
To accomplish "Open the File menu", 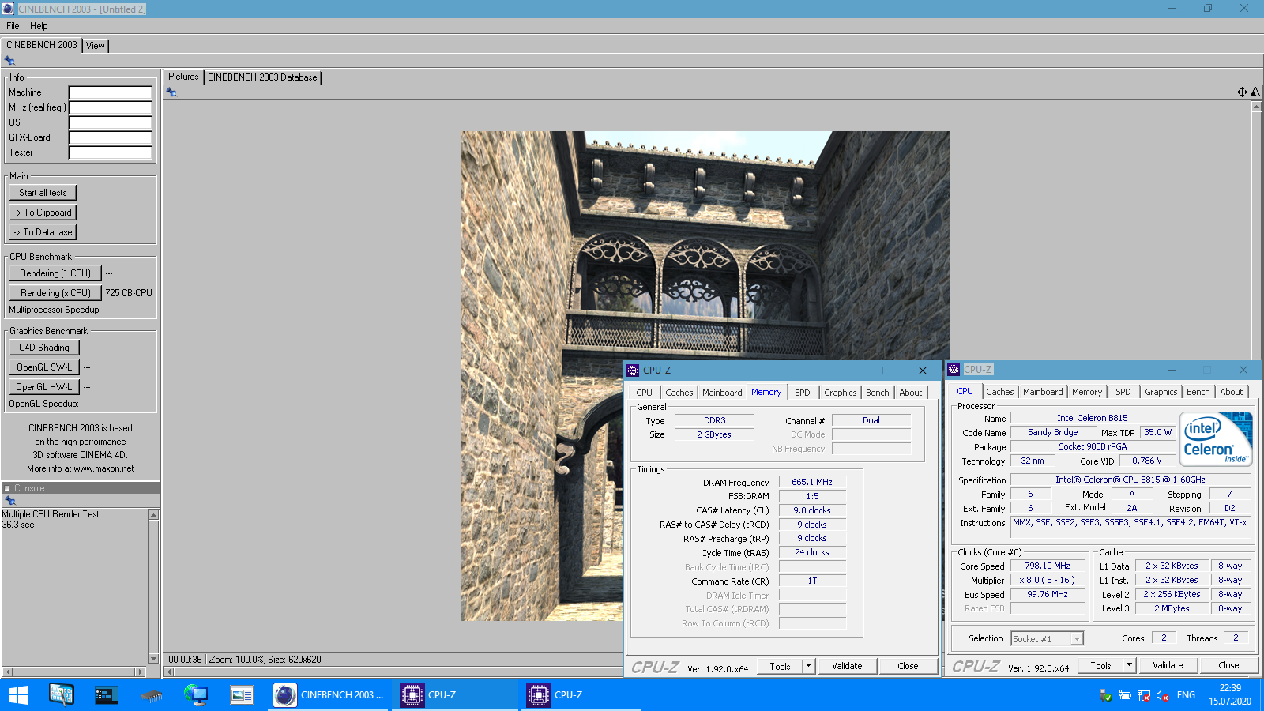I will pyautogui.click(x=13, y=26).
